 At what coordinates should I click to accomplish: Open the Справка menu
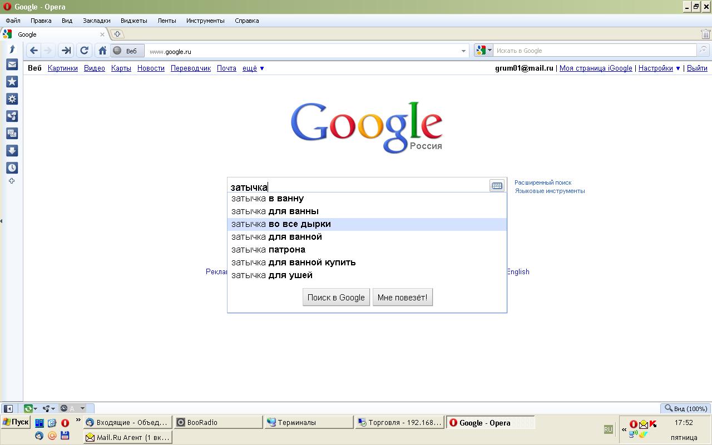[247, 21]
